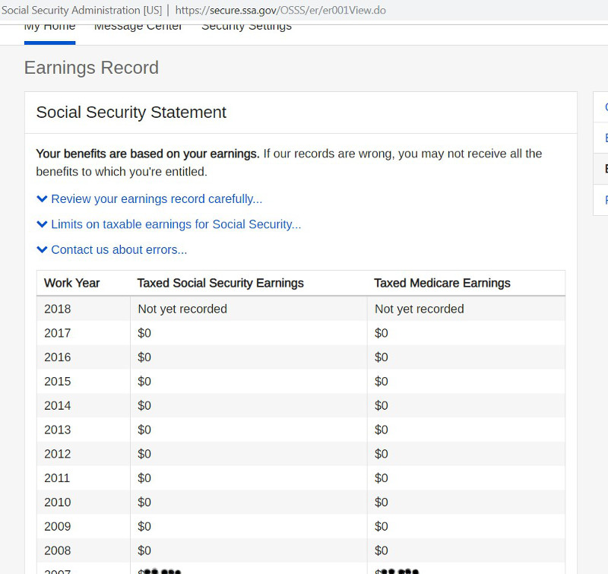Click the 2012 work year cell

(58, 454)
